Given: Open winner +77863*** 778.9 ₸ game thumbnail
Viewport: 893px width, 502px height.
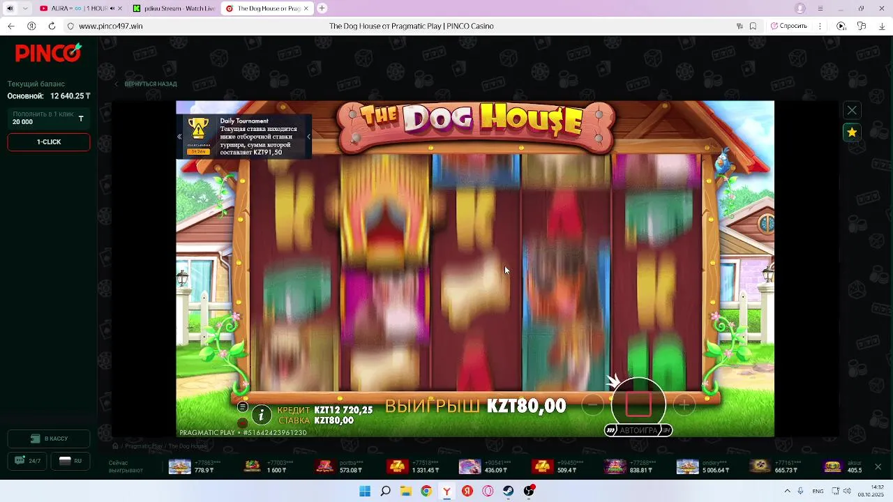Looking at the screenshot, I should pyautogui.click(x=180, y=466).
